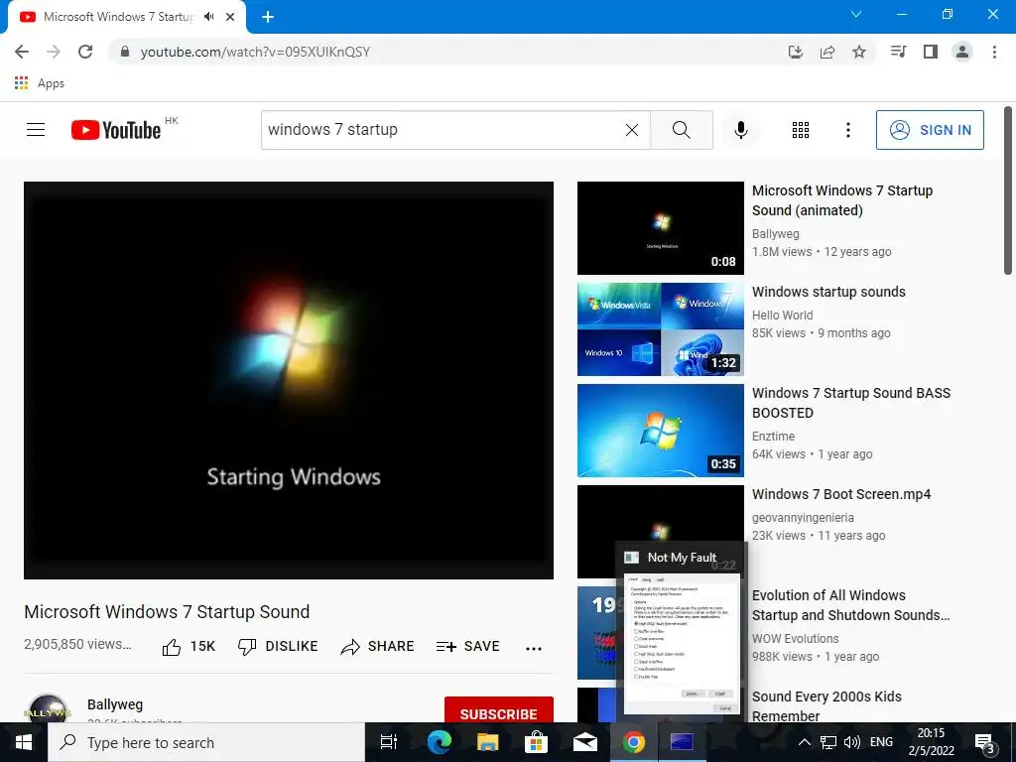The width and height of the screenshot is (1016, 762).
Task: Go to the YouTube home logo
Action: click(117, 130)
